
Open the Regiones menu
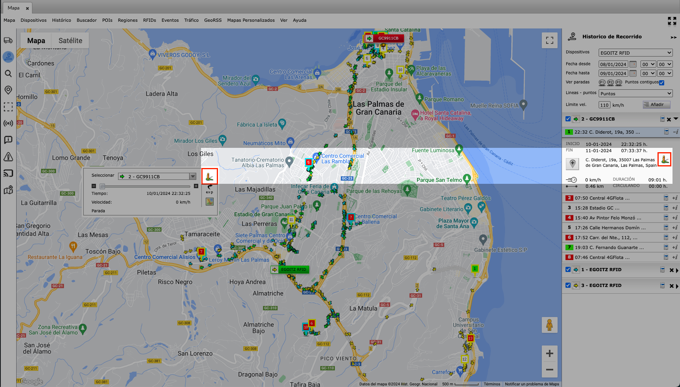[128, 20]
